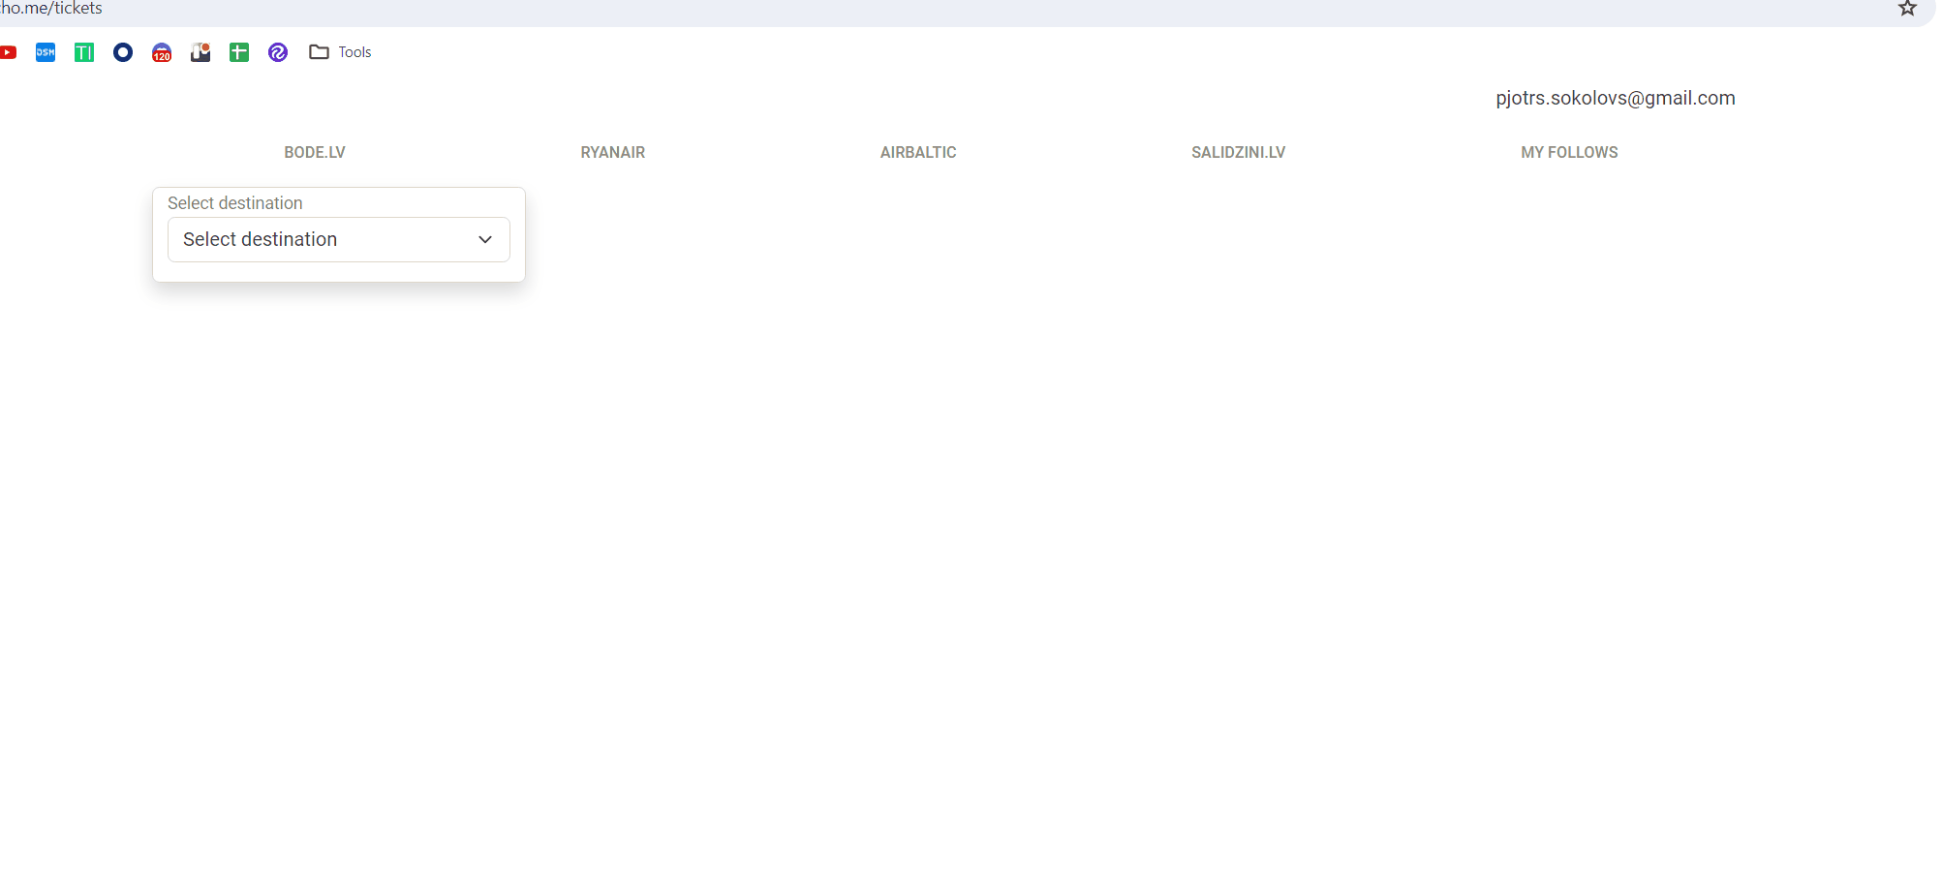Image resolution: width=1942 pixels, height=880 pixels.
Task: Open the bookmark with red 120 badge
Action: (x=162, y=52)
